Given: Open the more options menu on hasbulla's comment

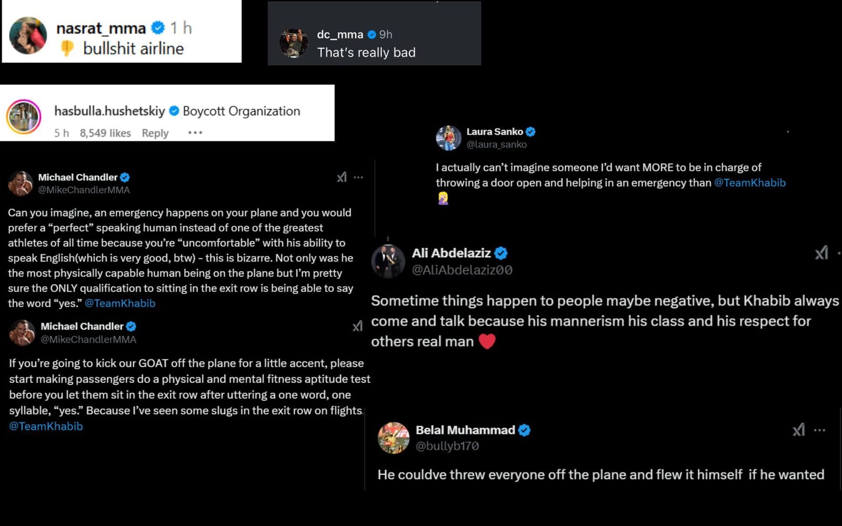Looking at the screenshot, I should pos(194,133).
